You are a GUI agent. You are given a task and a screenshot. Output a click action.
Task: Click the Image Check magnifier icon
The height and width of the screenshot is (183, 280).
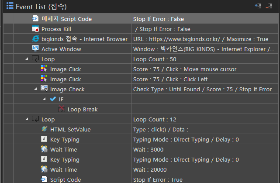click(44, 88)
